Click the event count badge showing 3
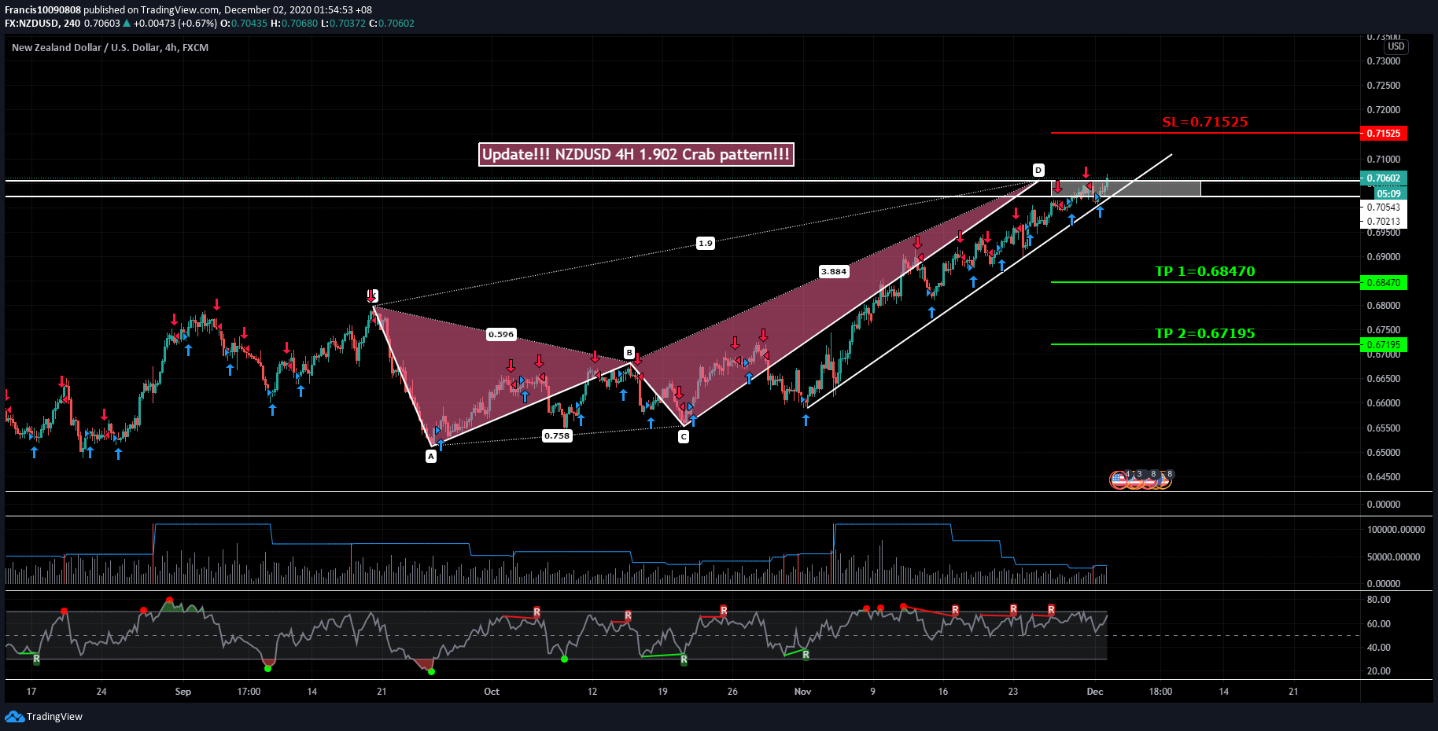1438x731 pixels. coord(1139,474)
